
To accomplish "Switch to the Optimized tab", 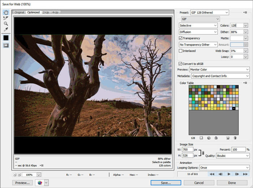I will tap(33, 12).
